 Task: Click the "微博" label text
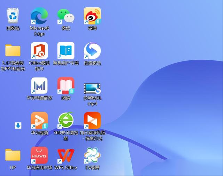pyautogui.click(x=92, y=28)
